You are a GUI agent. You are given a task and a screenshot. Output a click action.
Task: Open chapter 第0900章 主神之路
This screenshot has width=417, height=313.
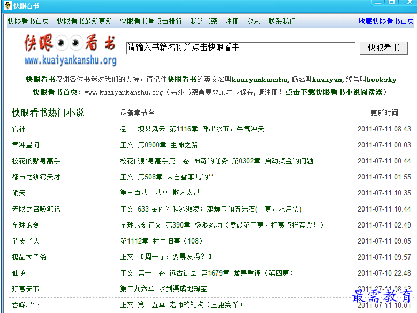[159, 145]
